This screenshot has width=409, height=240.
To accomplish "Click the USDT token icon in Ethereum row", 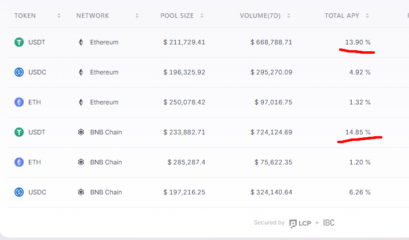I will tap(19, 42).
